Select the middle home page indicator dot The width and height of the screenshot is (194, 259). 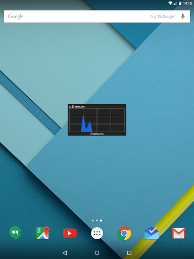[x=97, y=221]
